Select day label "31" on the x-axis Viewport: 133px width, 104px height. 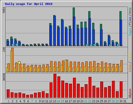point(125,101)
